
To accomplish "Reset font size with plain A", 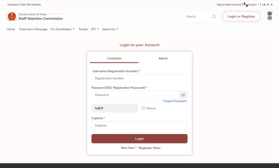I will click(x=268, y=5).
